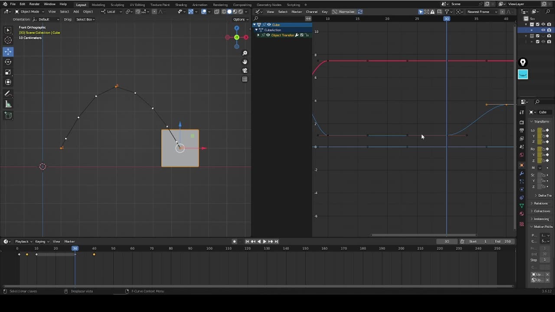Viewport: 555px width, 312px height.
Task: Open the viewport Options dropdown
Action: coord(240,19)
